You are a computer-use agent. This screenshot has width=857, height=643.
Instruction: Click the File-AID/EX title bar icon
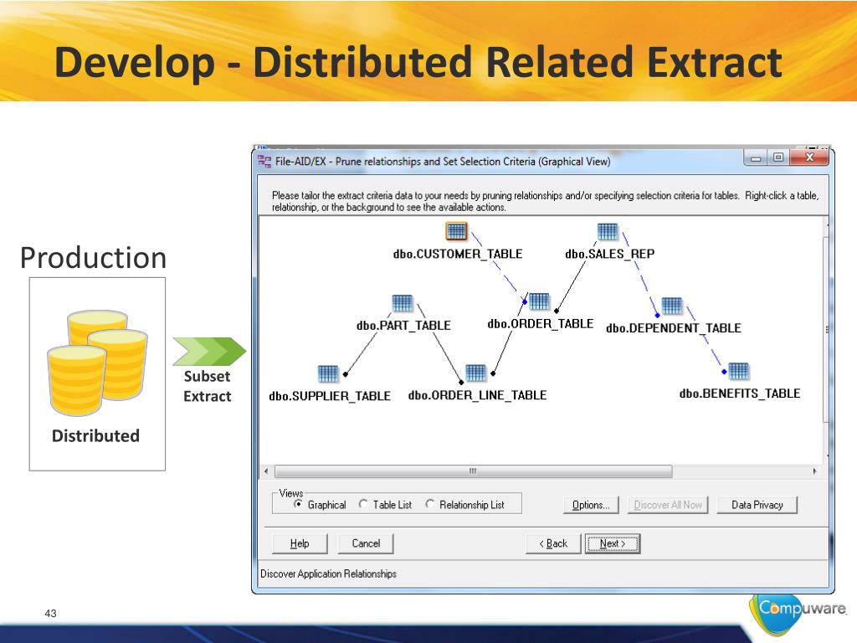[x=264, y=162]
